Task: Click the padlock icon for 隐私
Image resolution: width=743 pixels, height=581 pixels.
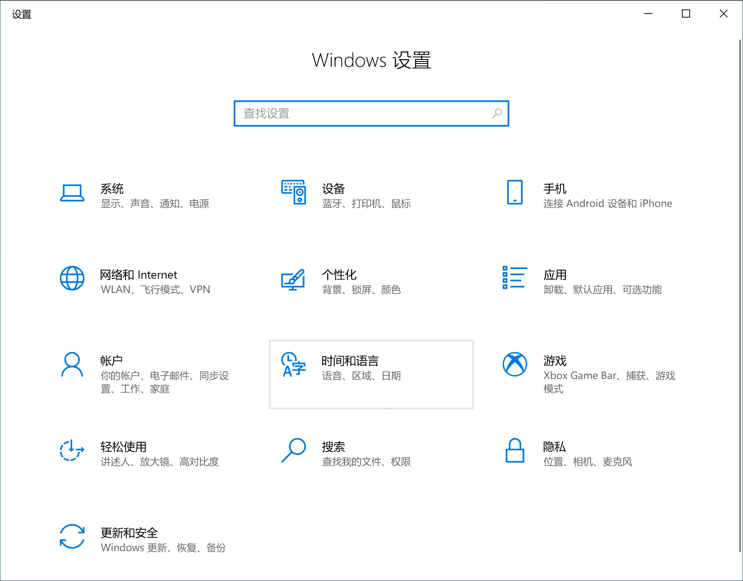Action: click(x=515, y=450)
